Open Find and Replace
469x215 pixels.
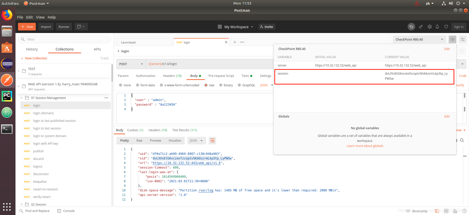pos(35,211)
